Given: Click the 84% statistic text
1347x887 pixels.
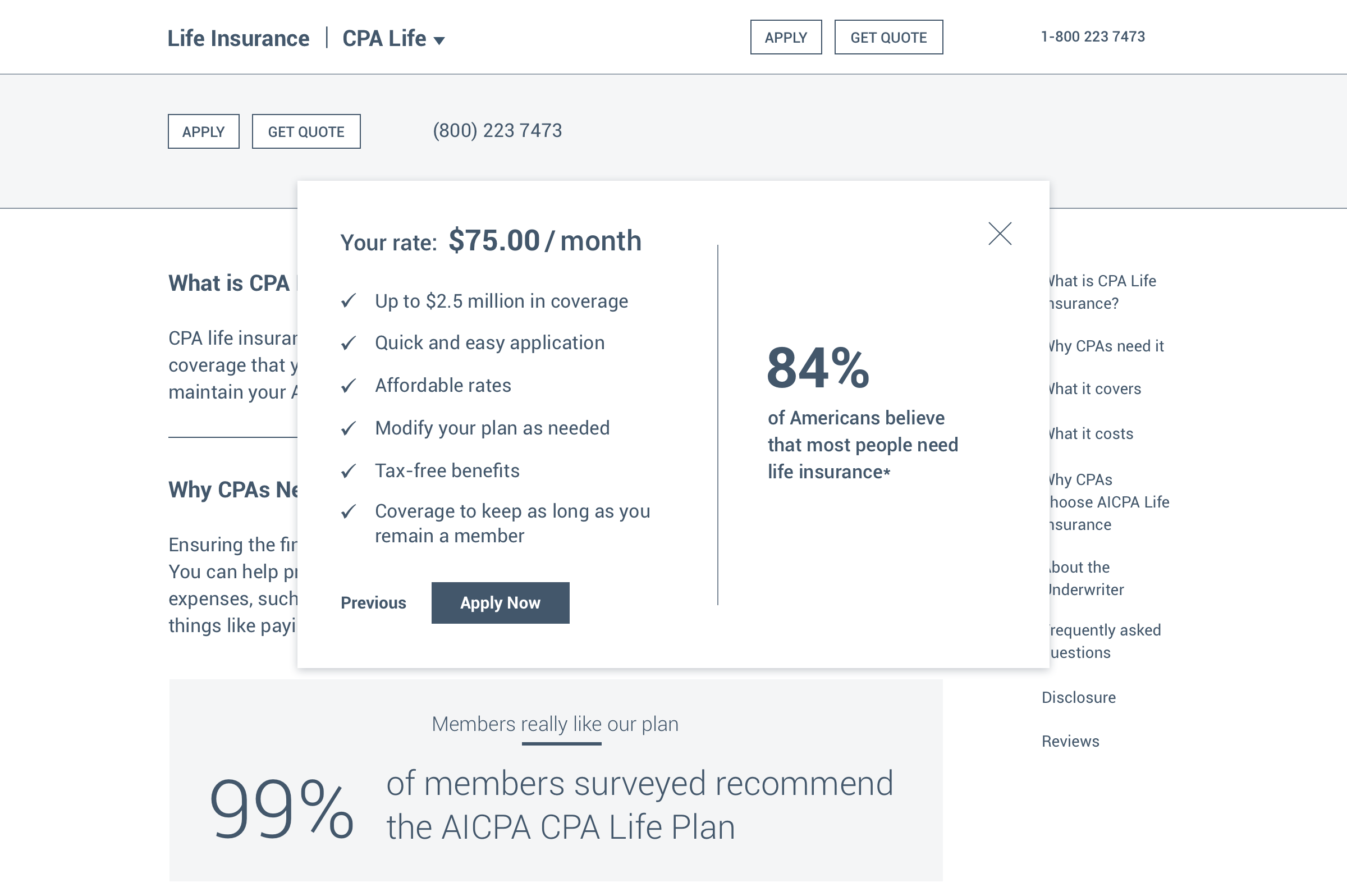Looking at the screenshot, I should click(x=817, y=368).
